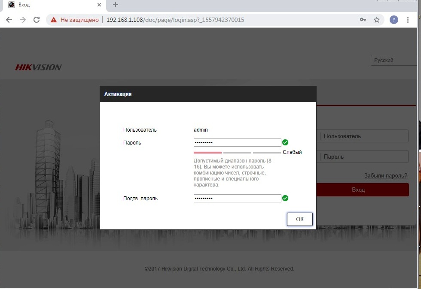
Task: Open a new tab with plus button
Action: coord(115,5)
